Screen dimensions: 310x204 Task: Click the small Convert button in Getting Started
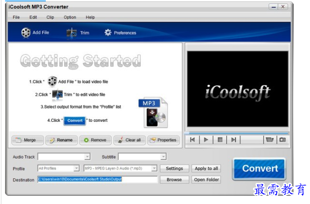click(x=75, y=120)
